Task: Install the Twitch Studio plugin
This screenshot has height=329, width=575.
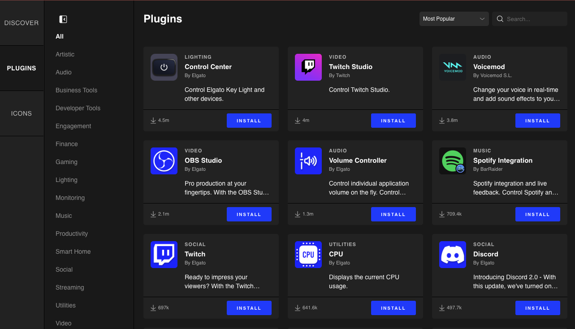Action: pyautogui.click(x=393, y=121)
